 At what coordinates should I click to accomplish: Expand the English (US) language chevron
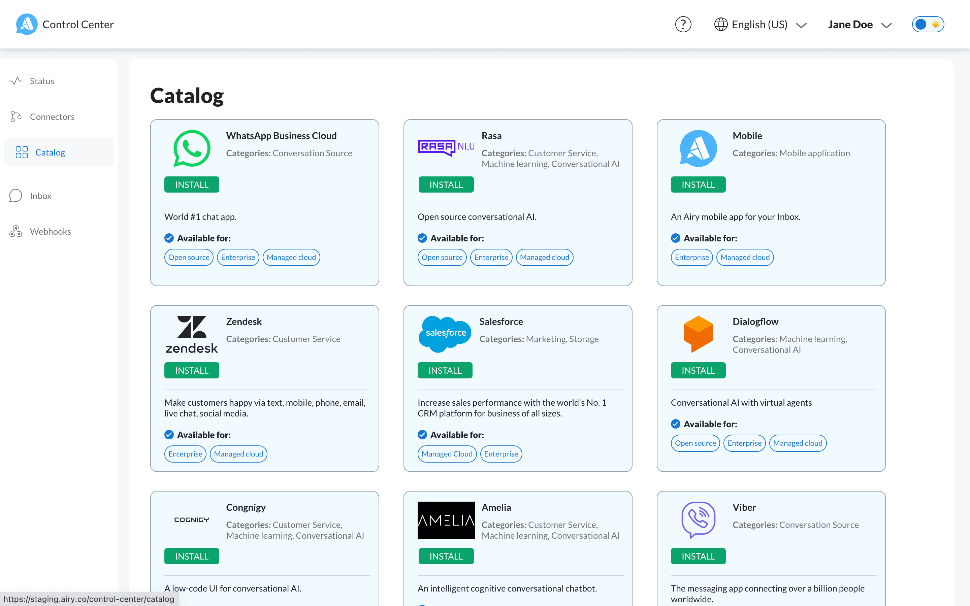click(x=801, y=25)
